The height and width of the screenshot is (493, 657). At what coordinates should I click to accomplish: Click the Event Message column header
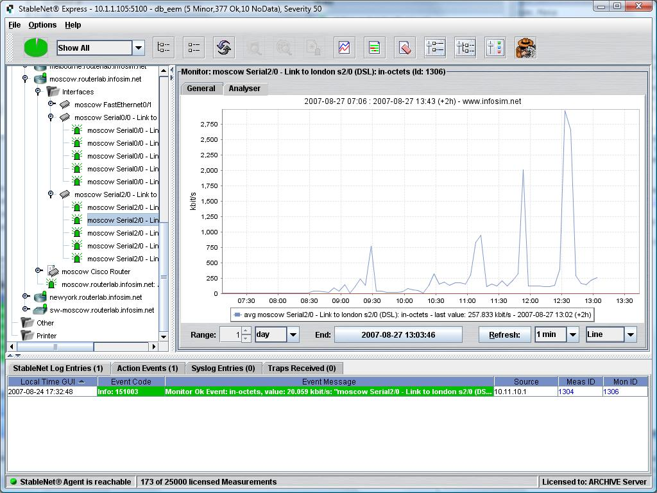pos(329,381)
